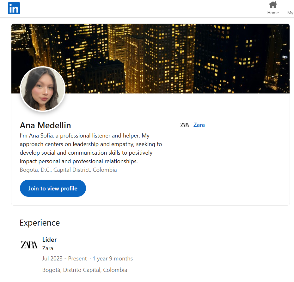Viewport: 294px width, 282px height.
Task: Click the Home house icon
Action: pos(273,5)
